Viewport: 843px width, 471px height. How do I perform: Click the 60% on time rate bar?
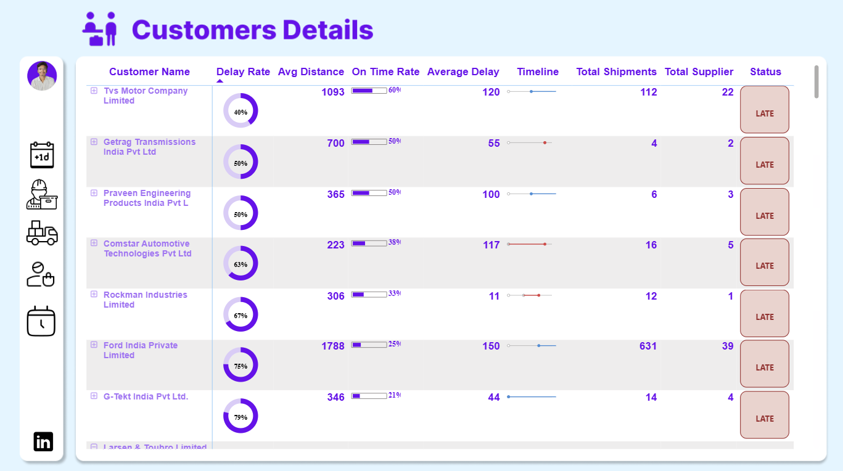point(369,91)
